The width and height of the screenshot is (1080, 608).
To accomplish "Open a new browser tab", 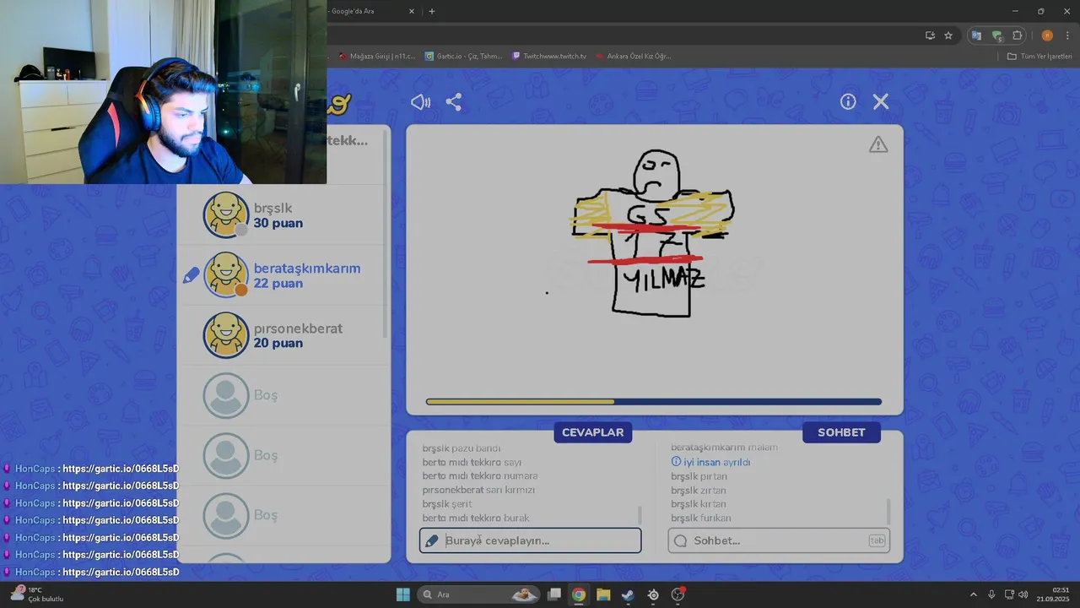I will [x=432, y=11].
